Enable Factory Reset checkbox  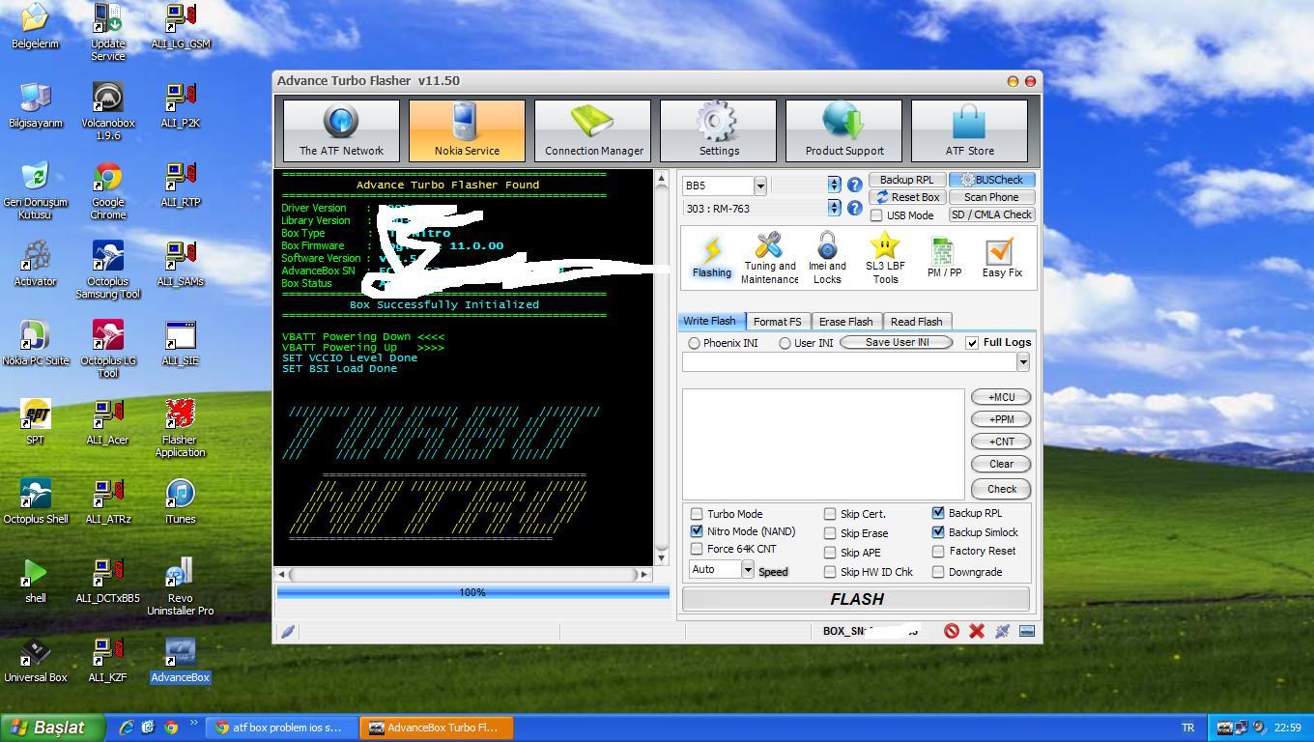pos(938,551)
